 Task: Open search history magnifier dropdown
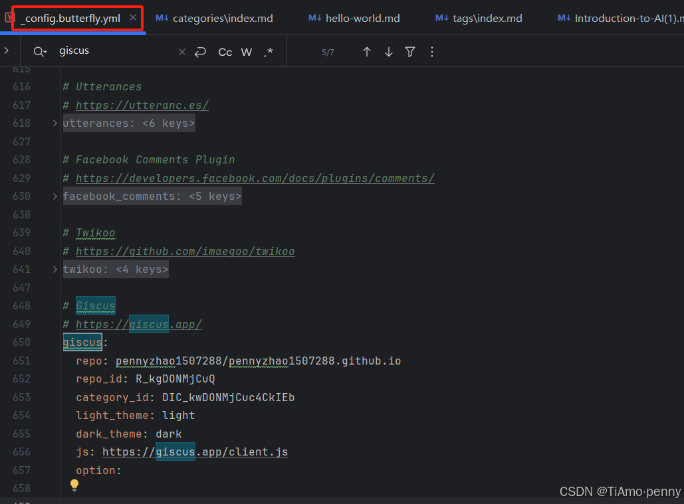pyautogui.click(x=41, y=52)
